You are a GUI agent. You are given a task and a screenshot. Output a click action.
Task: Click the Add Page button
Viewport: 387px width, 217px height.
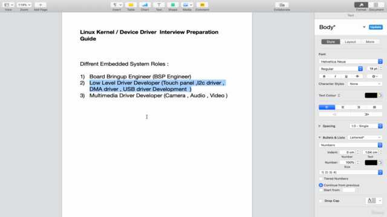[41, 5]
